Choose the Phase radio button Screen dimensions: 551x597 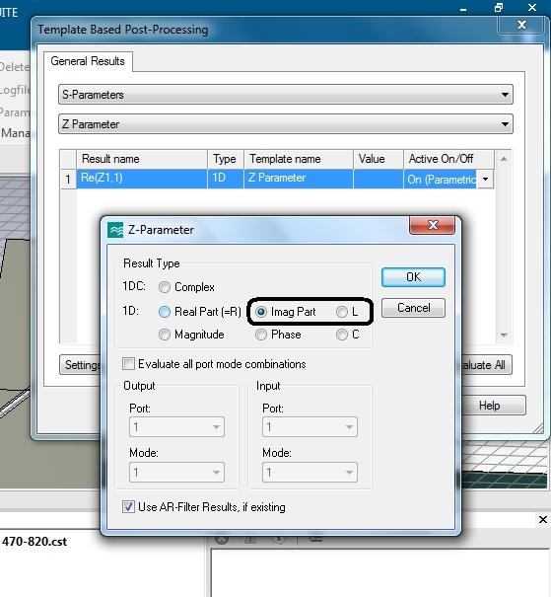[261, 335]
